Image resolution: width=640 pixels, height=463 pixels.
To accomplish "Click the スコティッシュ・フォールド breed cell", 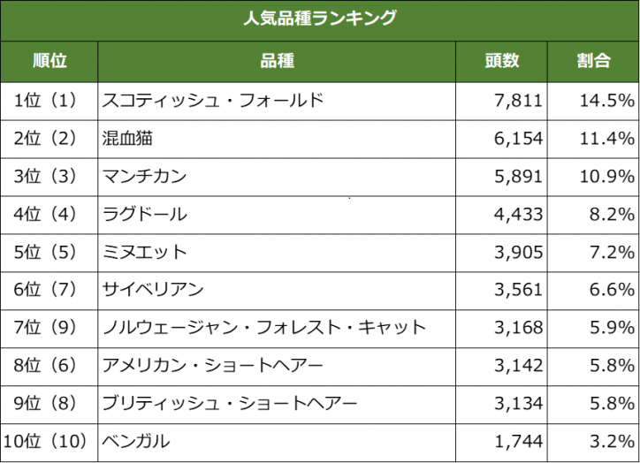I will (x=277, y=101).
